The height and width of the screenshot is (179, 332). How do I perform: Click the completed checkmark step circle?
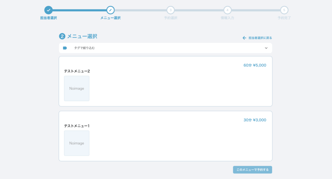pos(49,10)
